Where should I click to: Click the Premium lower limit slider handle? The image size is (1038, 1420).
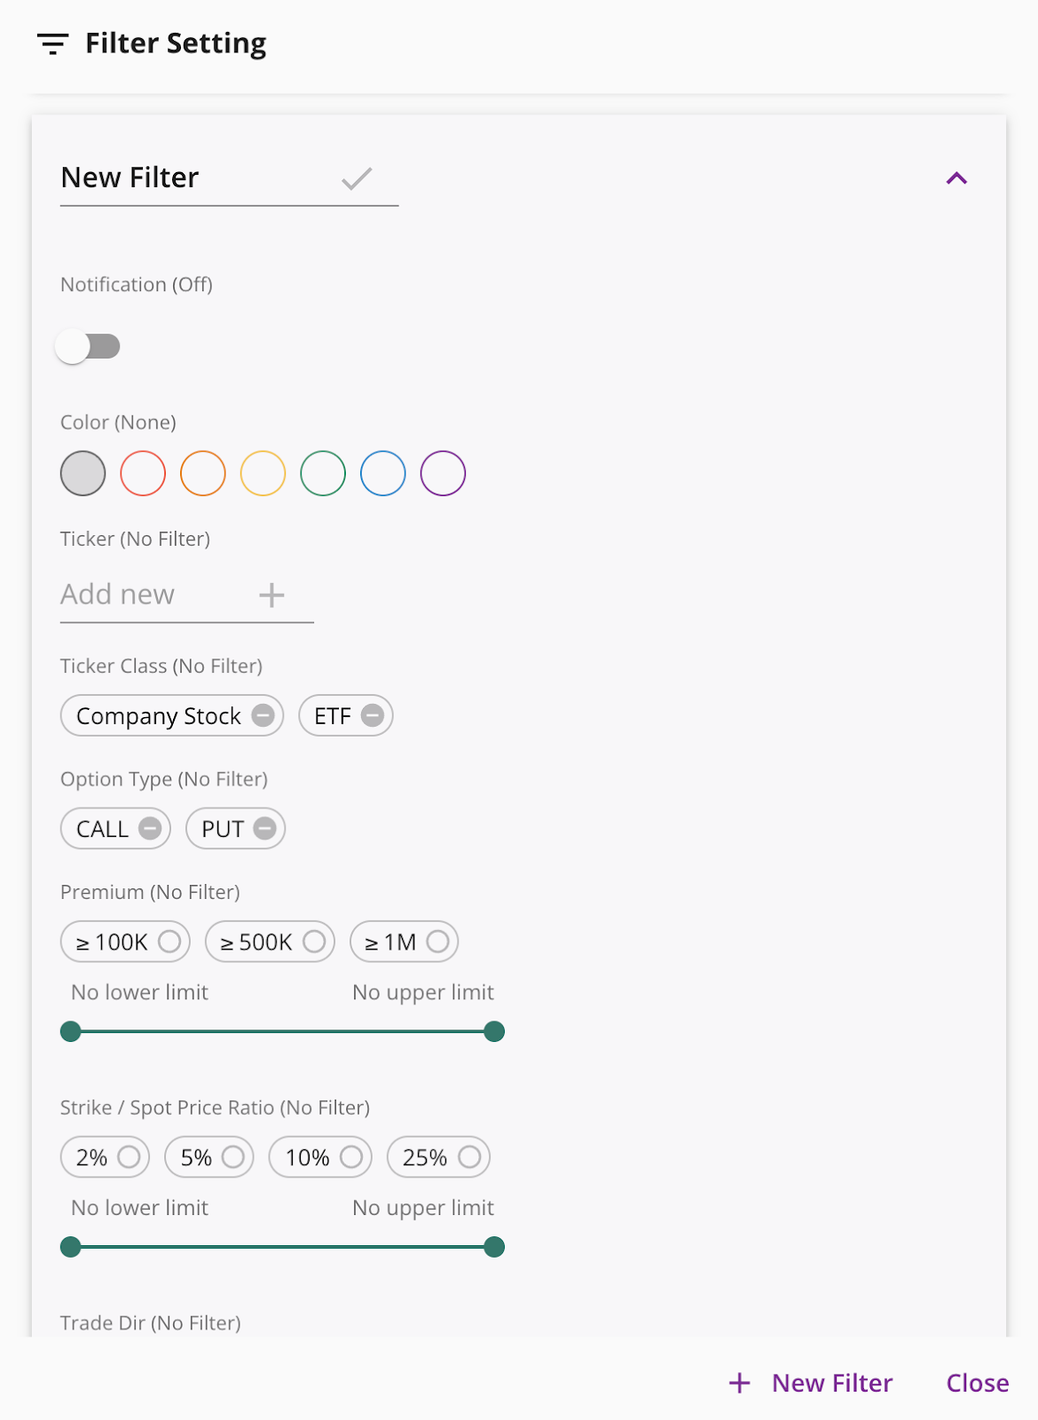pyautogui.click(x=71, y=1031)
